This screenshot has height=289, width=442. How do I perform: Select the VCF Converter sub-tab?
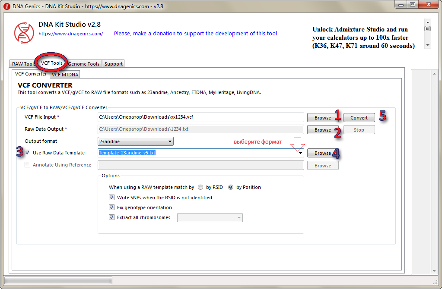[31, 74]
